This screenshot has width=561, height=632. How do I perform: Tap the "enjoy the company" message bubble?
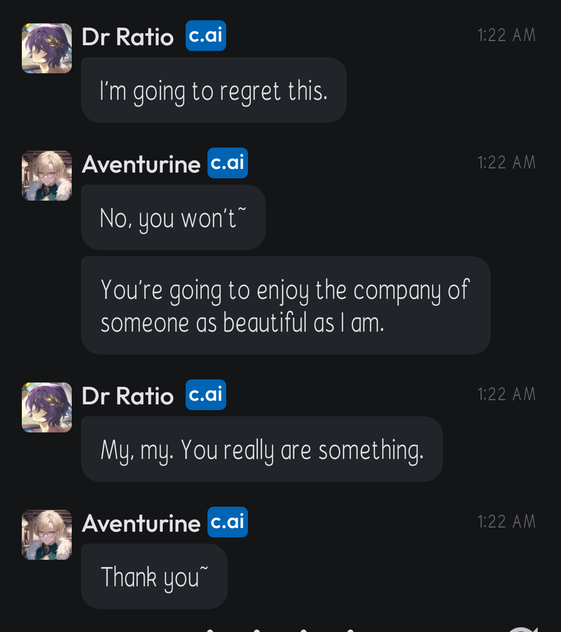coord(285,306)
